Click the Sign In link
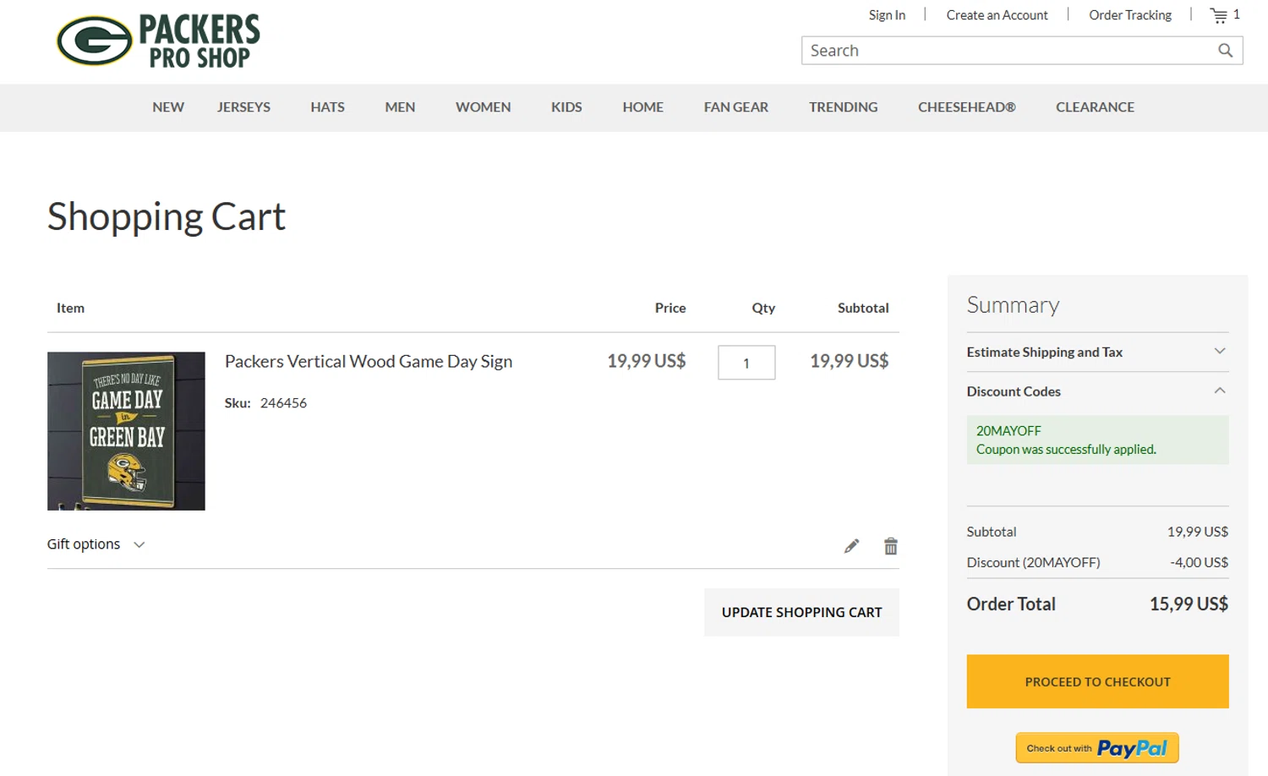The image size is (1268, 776). pyautogui.click(x=887, y=15)
